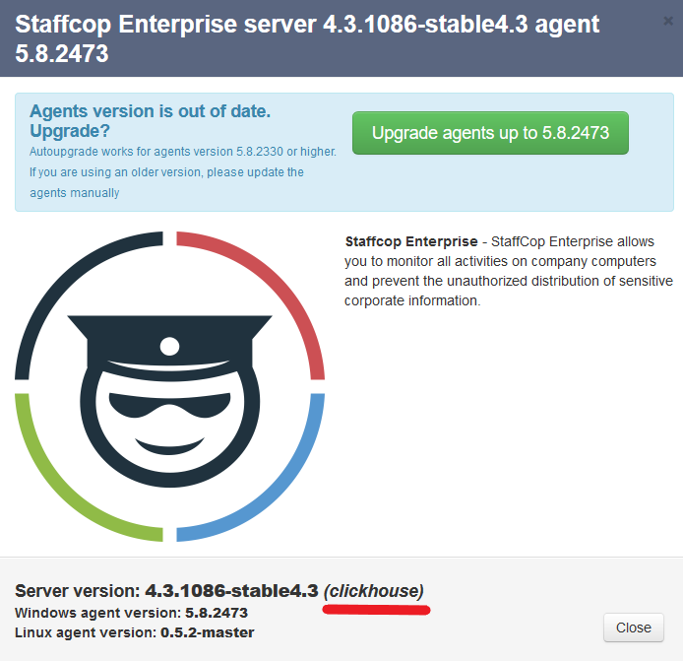Screen dimensions: 683x661
Task: Click the dialog title showing server and agent versions
Action: pyautogui.click(x=307, y=38)
